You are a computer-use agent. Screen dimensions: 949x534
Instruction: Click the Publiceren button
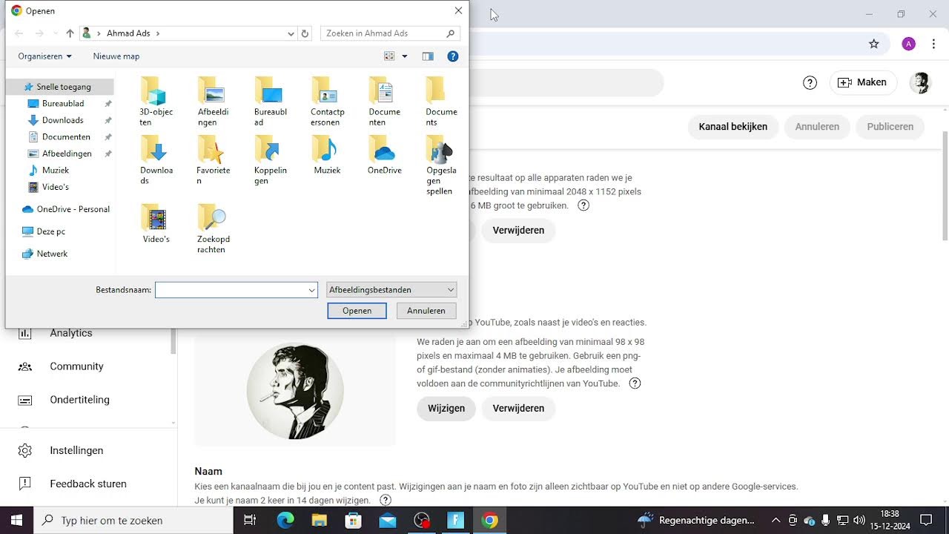[890, 127]
